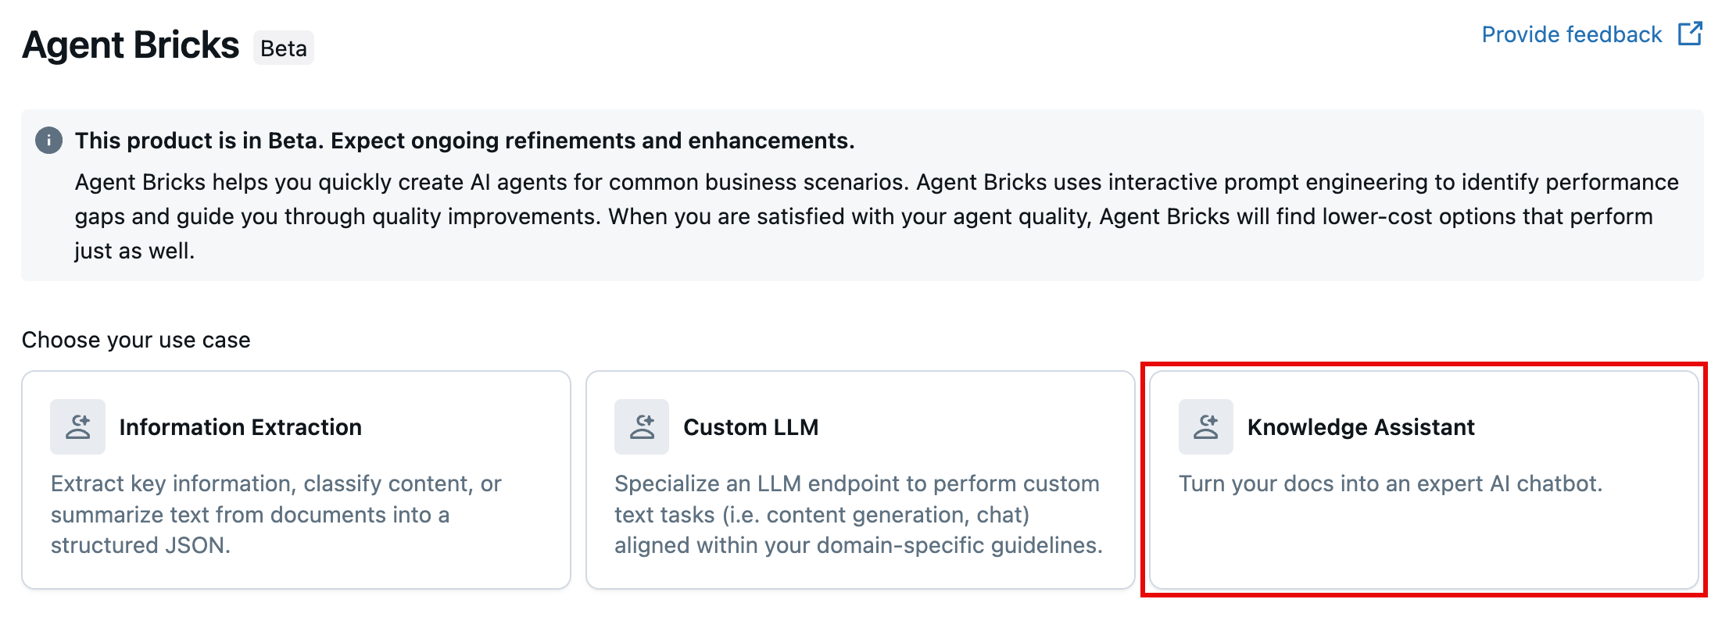Click the 'Choose your use case' label
This screenshot has width=1729, height=617.
click(136, 340)
